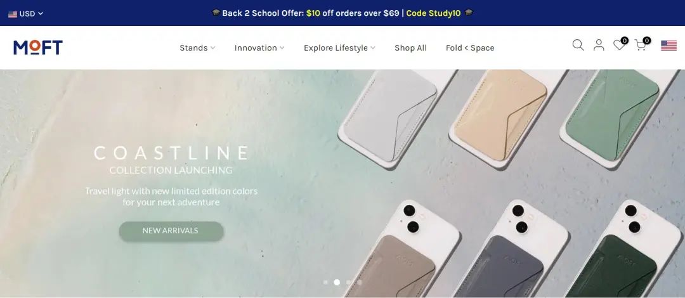Select the third carousel slide dot
This screenshot has height=298, width=685.
348,282
